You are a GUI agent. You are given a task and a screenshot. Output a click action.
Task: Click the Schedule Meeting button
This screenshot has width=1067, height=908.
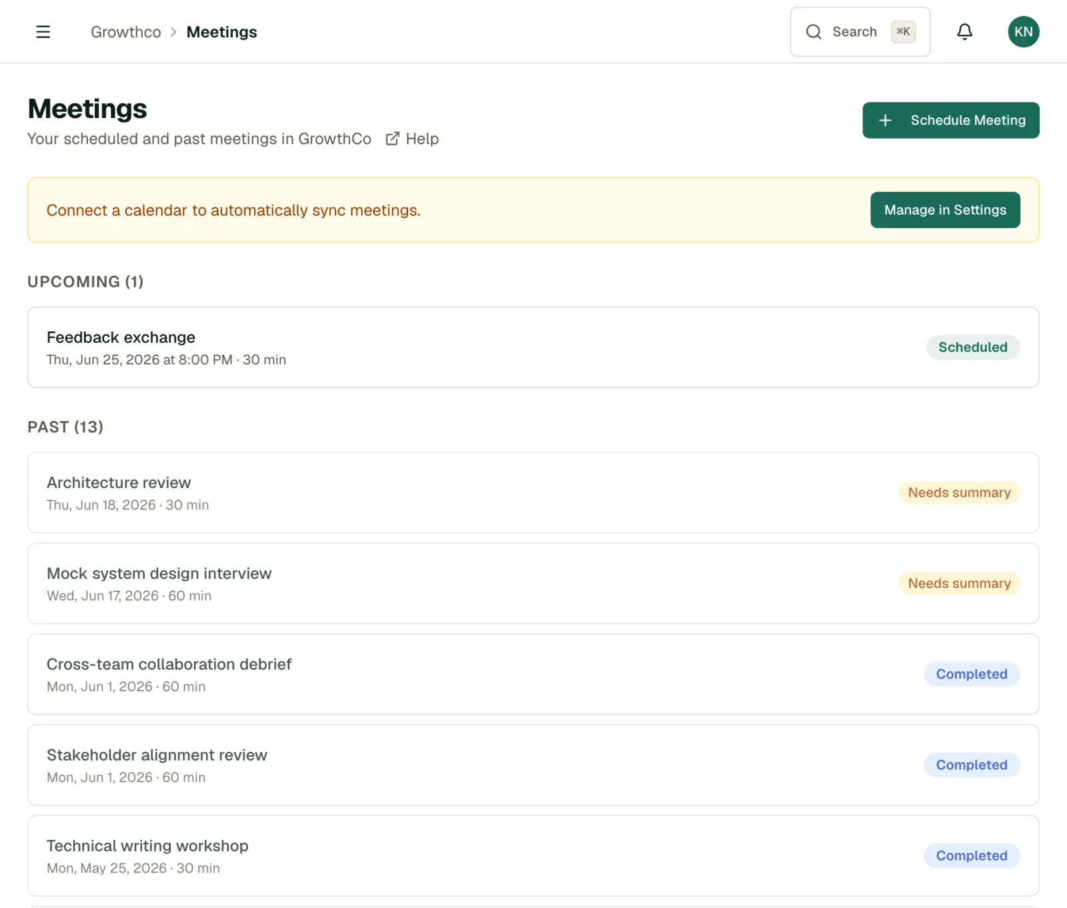(950, 121)
